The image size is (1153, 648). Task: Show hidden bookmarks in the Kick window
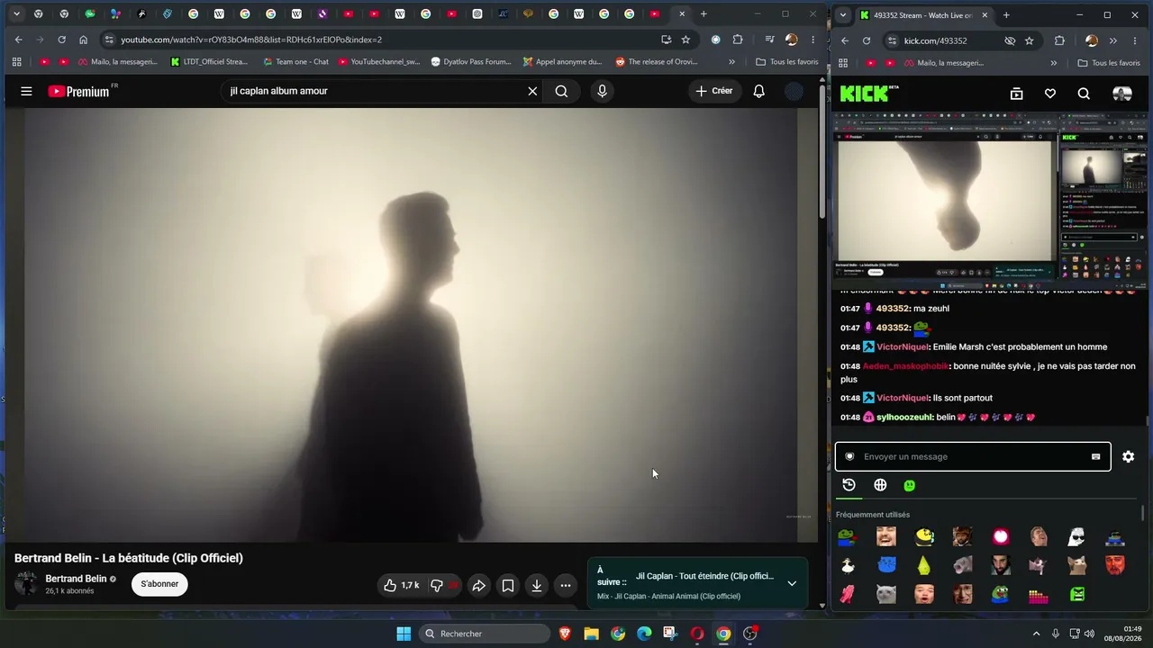coord(1053,63)
